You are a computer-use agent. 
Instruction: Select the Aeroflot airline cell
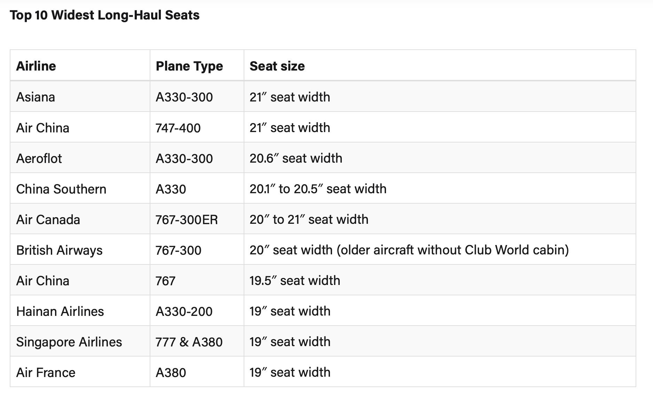click(80, 158)
